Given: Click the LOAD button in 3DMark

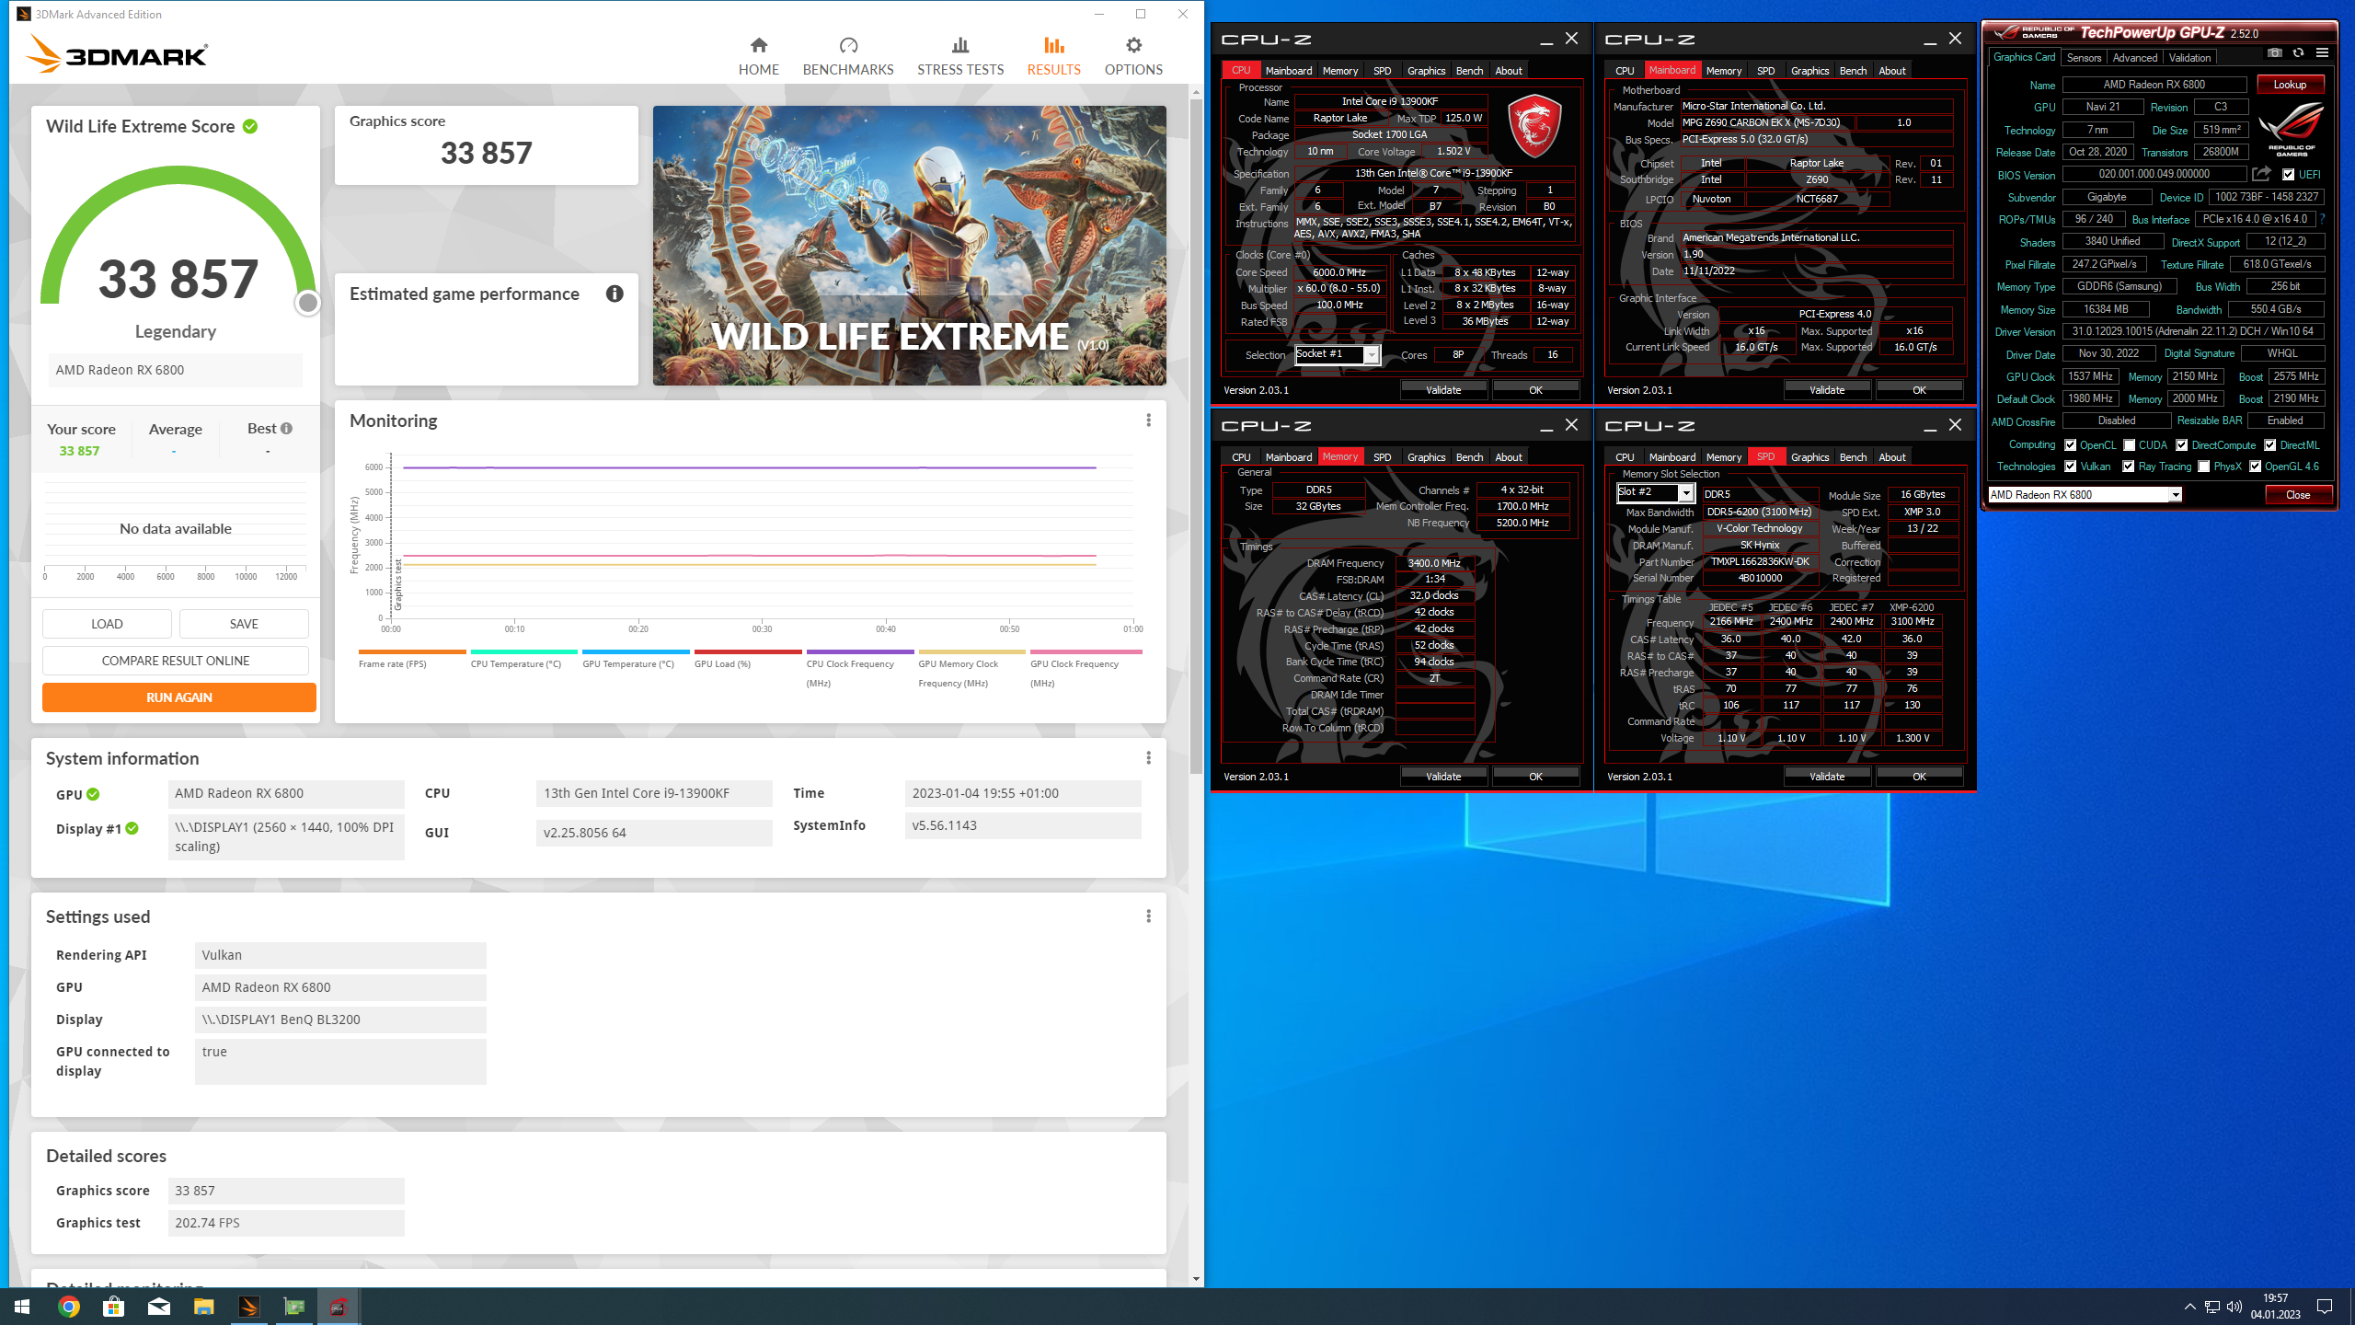Looking at the screenshot, I should pos(107,624).
